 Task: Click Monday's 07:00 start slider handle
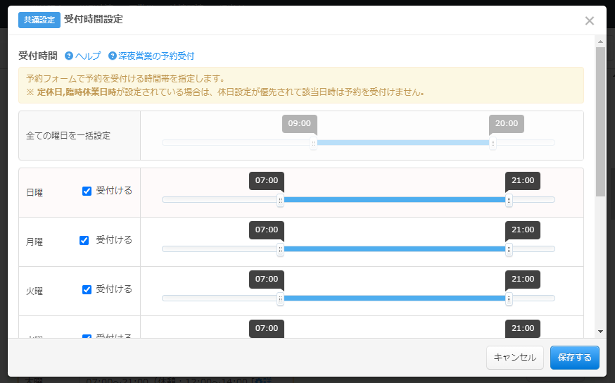[x=280, y=249]
